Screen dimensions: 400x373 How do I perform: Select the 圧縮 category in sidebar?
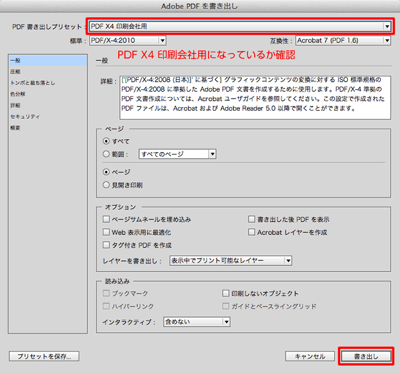[x=48, y=71]
